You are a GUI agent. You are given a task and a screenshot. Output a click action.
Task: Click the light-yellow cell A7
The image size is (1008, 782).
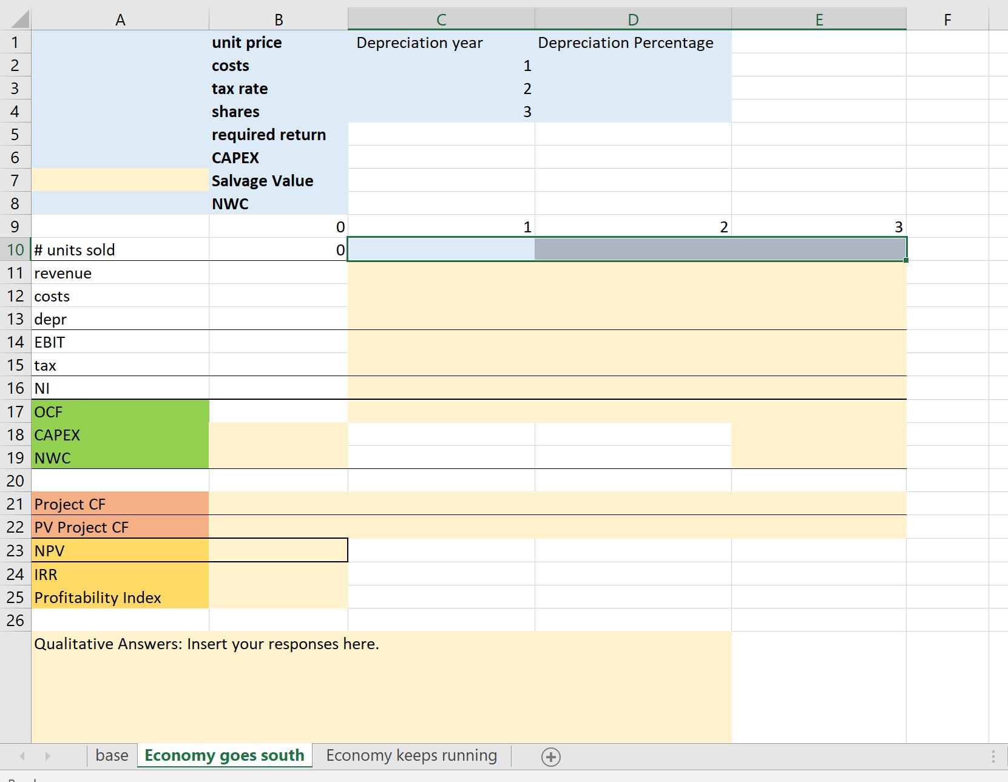point(120,181)
